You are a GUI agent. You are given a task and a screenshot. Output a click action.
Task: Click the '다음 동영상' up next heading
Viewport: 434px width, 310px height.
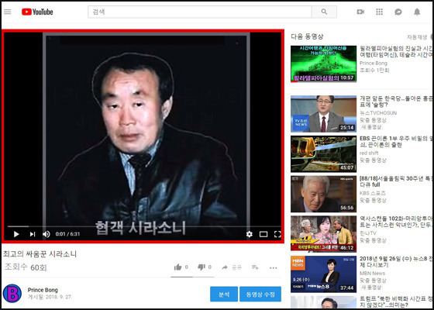(x=307, y=36)
